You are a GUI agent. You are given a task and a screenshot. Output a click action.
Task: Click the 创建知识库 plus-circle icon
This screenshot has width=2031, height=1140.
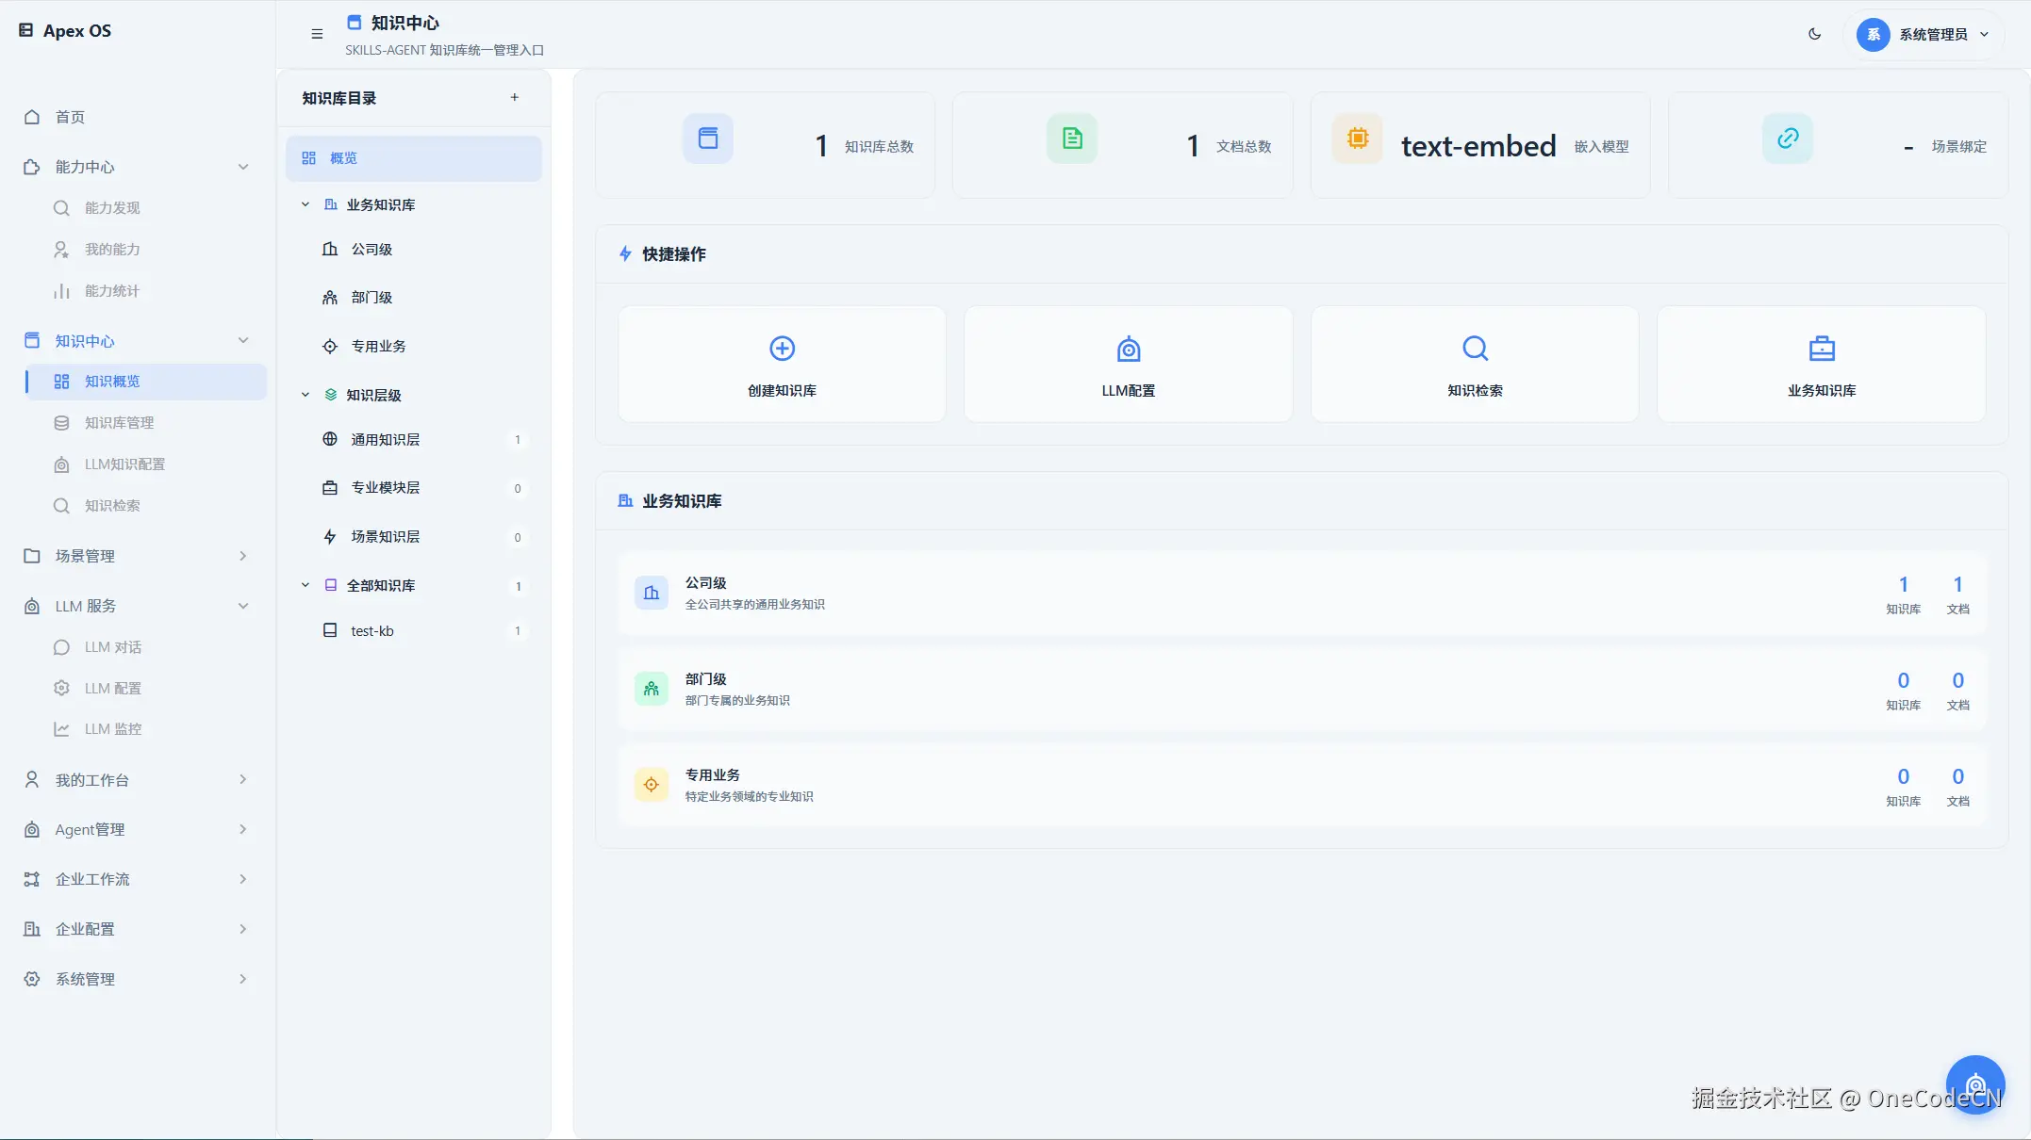[x=782, y=349]
